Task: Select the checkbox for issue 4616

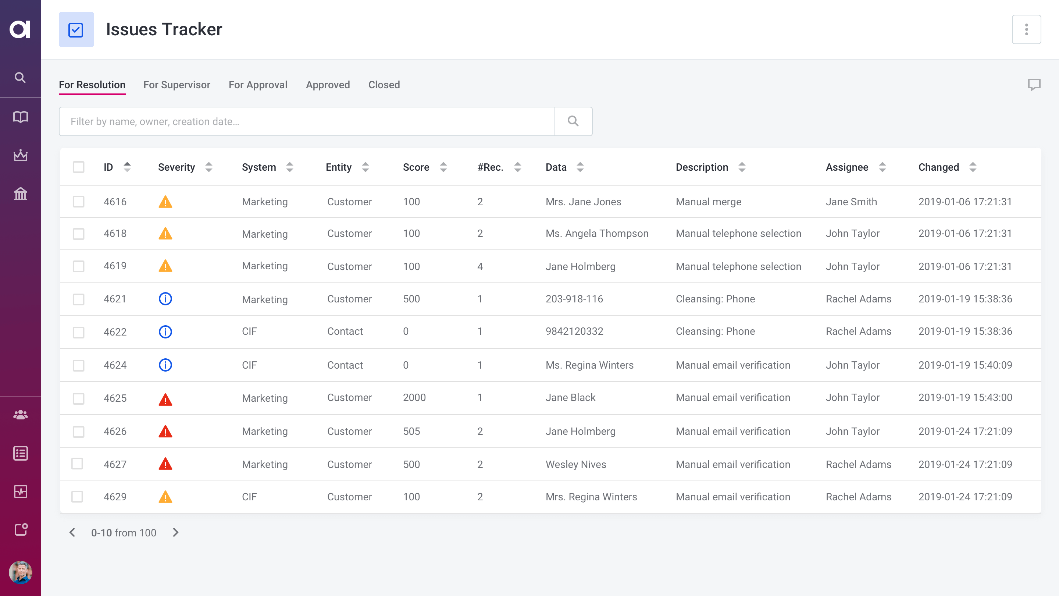Action: (78, 202)
